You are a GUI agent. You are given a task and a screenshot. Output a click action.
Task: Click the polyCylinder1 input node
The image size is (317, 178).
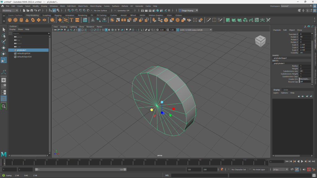pos(279,63)
